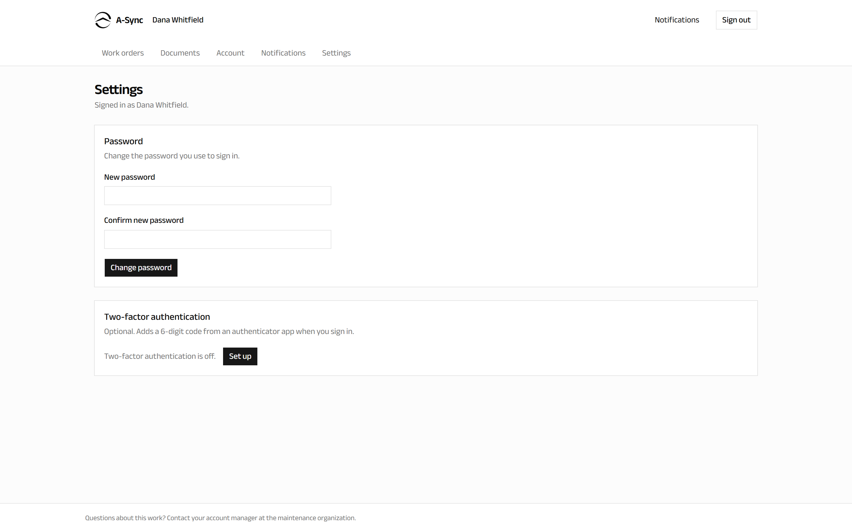Click the Change password button
The image size is (852, 532).
coord(141,268)
